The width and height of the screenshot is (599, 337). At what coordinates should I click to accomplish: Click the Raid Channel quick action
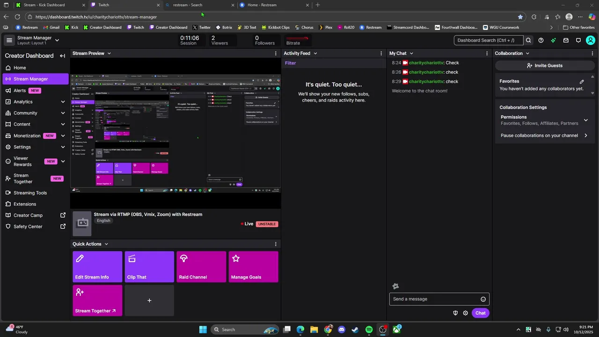pyautogui.click(x=201, y=267)
